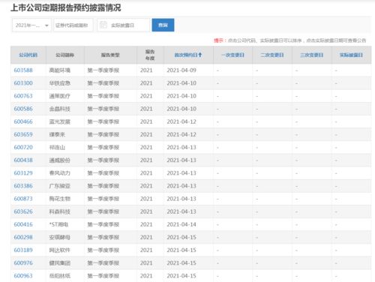The width and height of the screenshot is (375, 282).
Task: Select company name 梅花生物
Action: point(59,199)
